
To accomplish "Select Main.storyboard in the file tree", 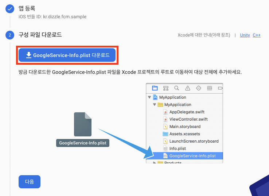I will 184,127.
